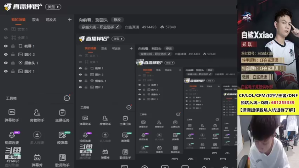The image size is (299, 168).
Task: Select 我的场景 tab in largest nested preview
Action: pos(90,49)
